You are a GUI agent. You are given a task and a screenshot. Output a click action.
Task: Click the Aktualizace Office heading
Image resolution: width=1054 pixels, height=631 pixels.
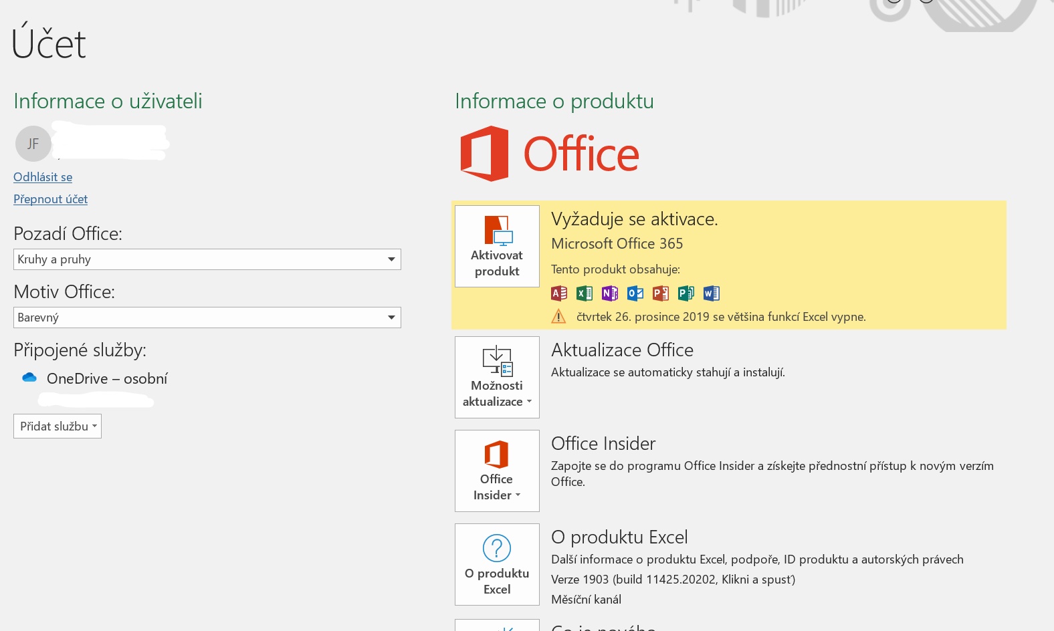coord(622,350)
